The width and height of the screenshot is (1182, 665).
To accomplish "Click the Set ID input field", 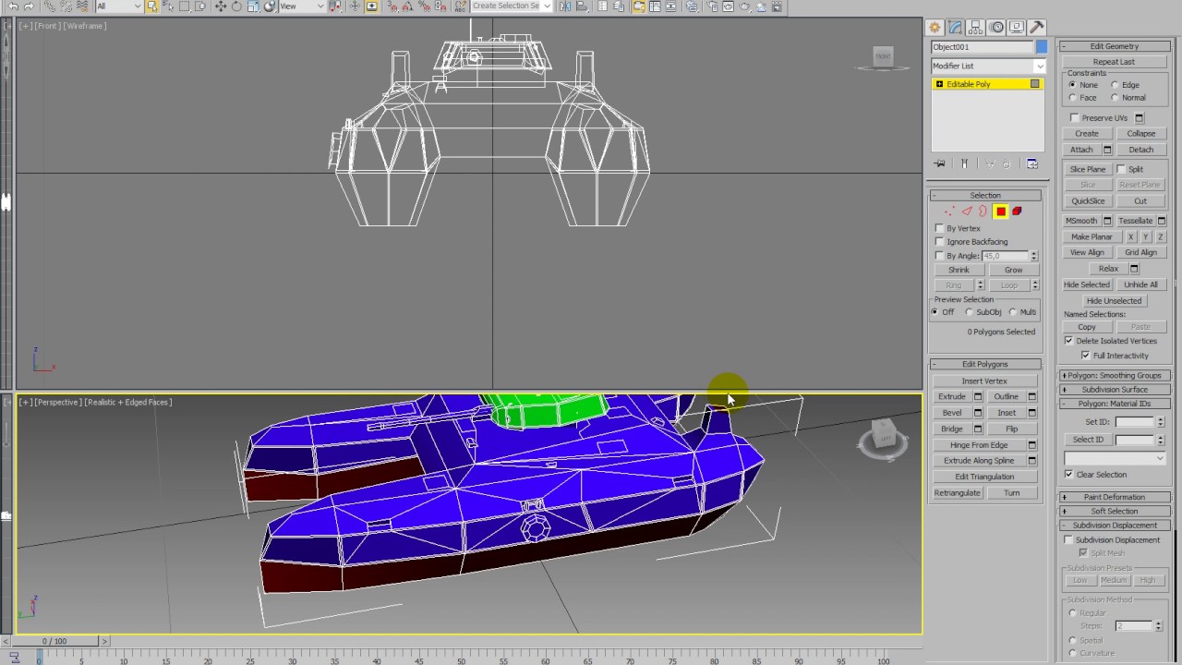I will (1134, 422).
